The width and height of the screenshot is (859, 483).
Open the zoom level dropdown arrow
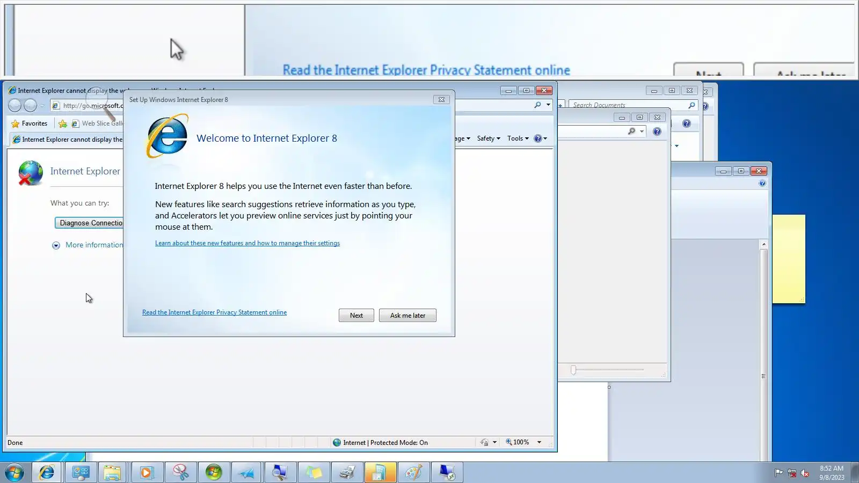(539, 443)
